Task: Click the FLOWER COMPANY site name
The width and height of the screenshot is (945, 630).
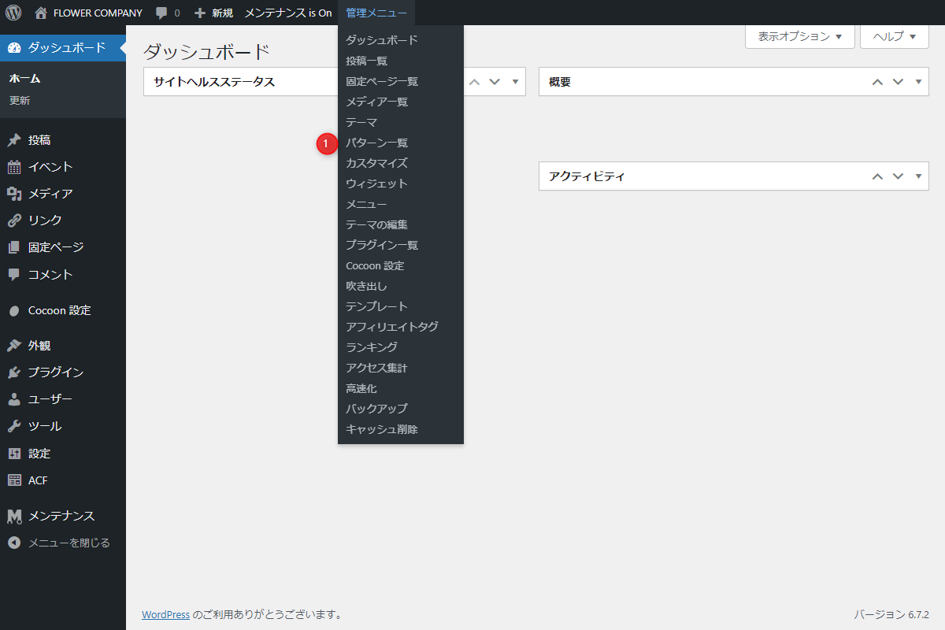Action: coord(98,13)
